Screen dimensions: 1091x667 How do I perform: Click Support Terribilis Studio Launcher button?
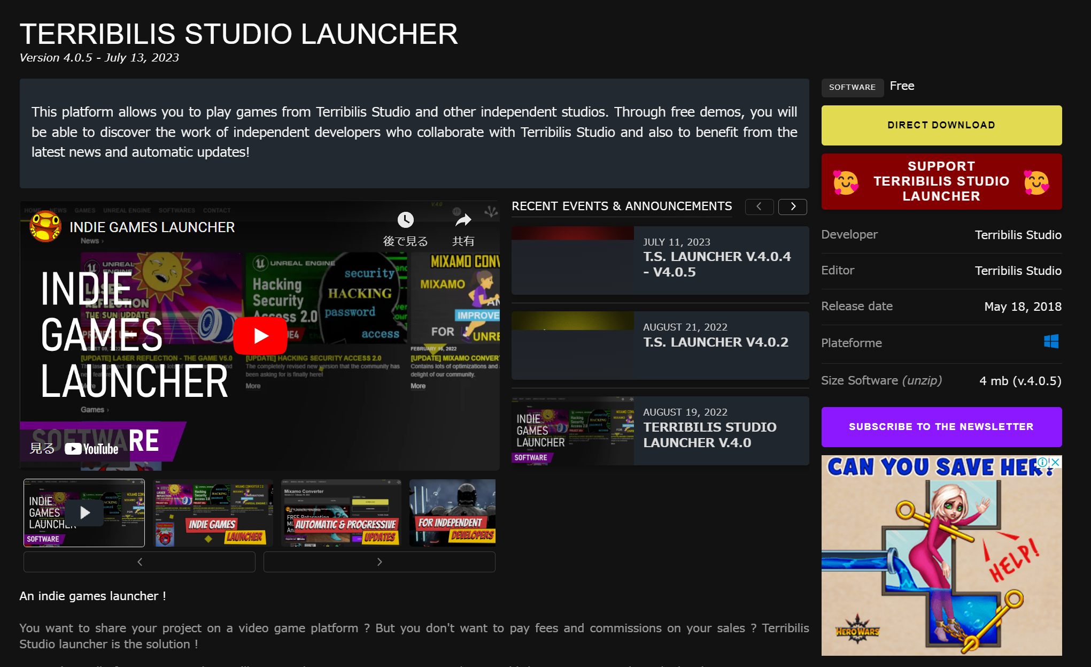941,181
